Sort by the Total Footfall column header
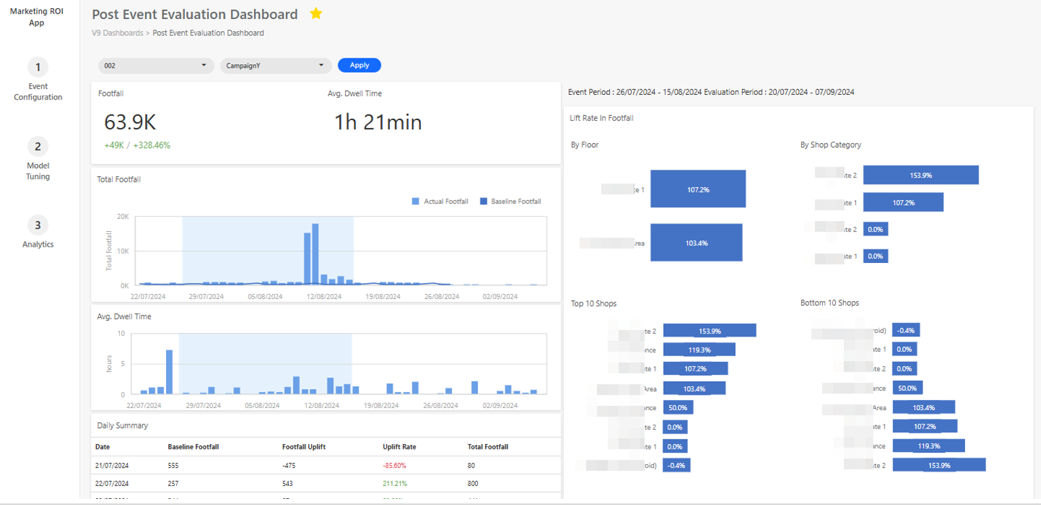1041x505 pixels. coord(488,447)
